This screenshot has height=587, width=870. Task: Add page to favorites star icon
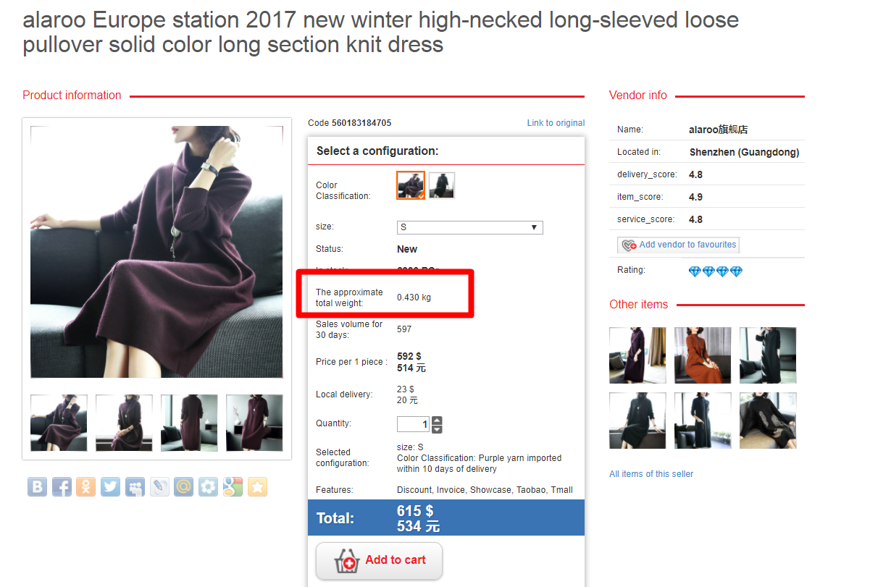point(257,486)
